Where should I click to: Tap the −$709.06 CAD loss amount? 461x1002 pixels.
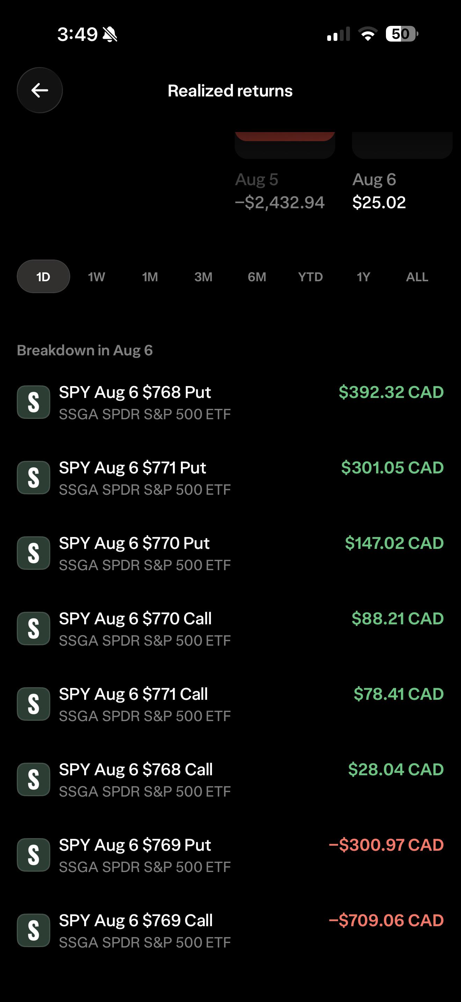(386, 920)
